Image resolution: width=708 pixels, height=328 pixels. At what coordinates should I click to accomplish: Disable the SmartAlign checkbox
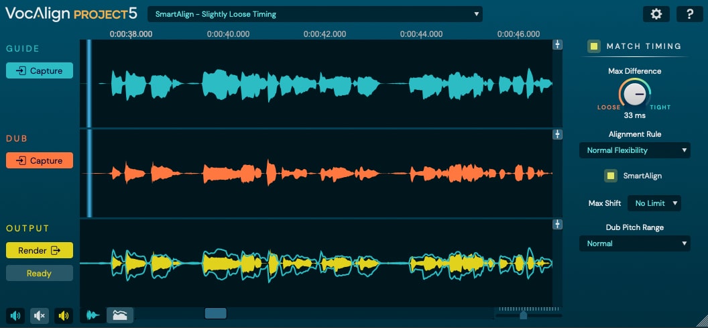coord(610,176)
